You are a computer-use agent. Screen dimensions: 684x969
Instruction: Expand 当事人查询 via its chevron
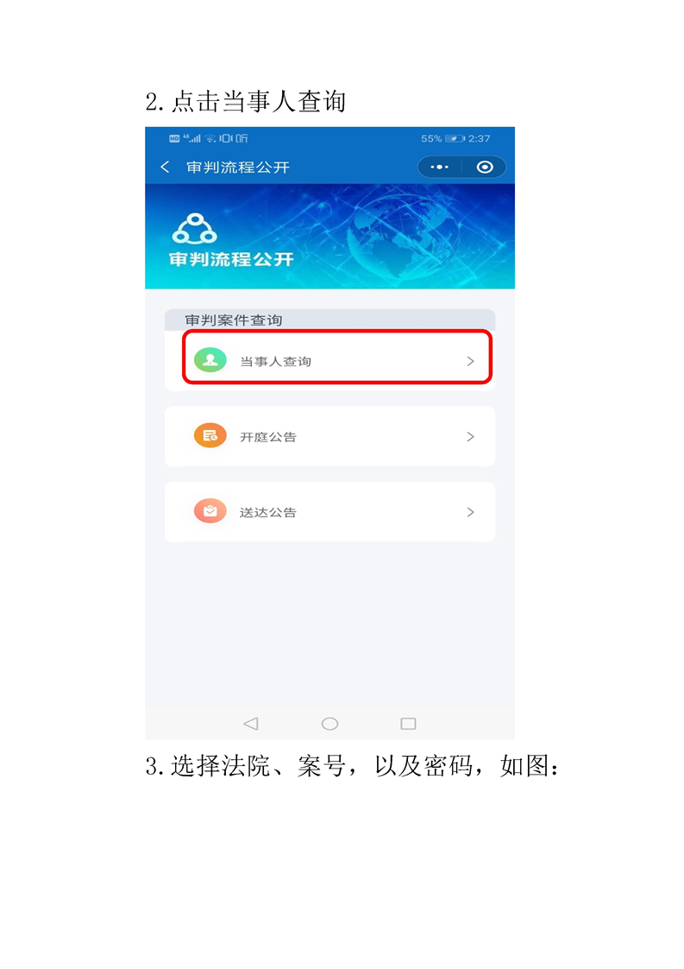coord(470,361)
